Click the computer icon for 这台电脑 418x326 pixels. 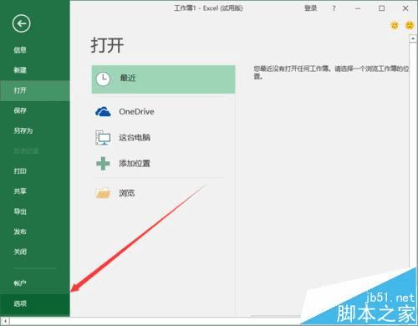click(103, 138)
